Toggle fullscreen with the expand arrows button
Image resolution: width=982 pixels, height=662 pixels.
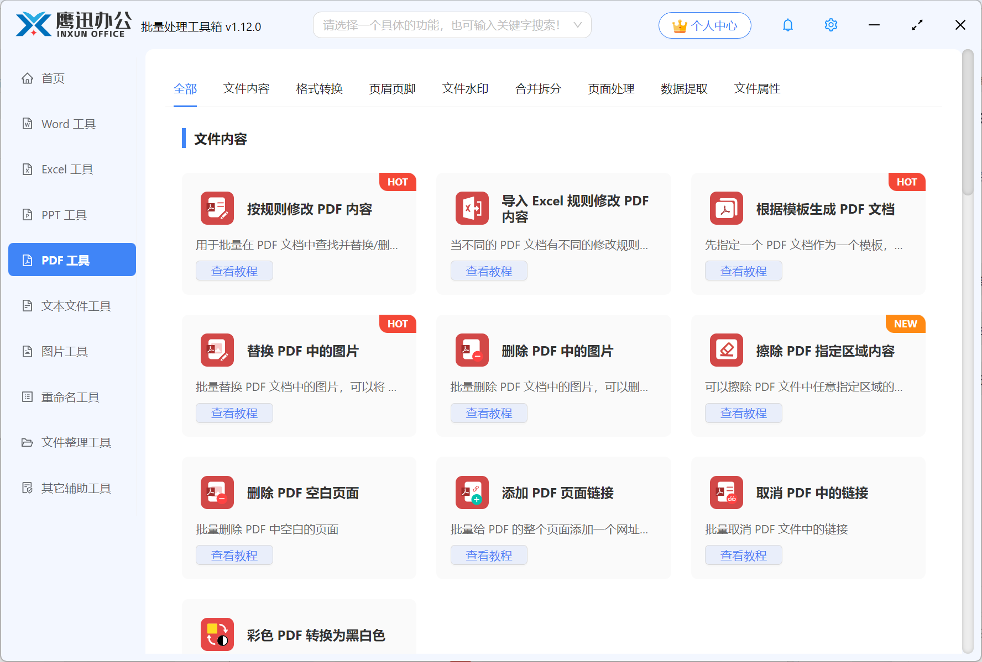pos(917,25)
